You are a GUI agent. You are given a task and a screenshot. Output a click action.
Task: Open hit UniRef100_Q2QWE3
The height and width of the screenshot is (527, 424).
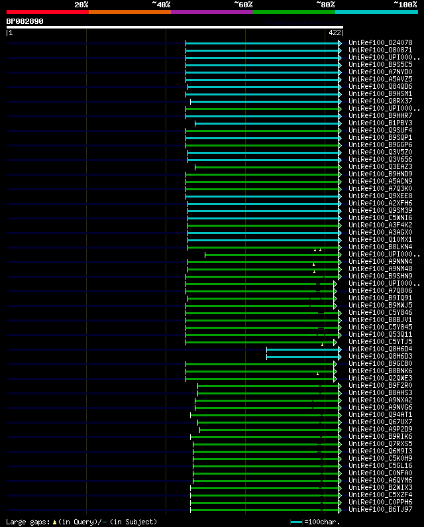[x=380, y=378]
